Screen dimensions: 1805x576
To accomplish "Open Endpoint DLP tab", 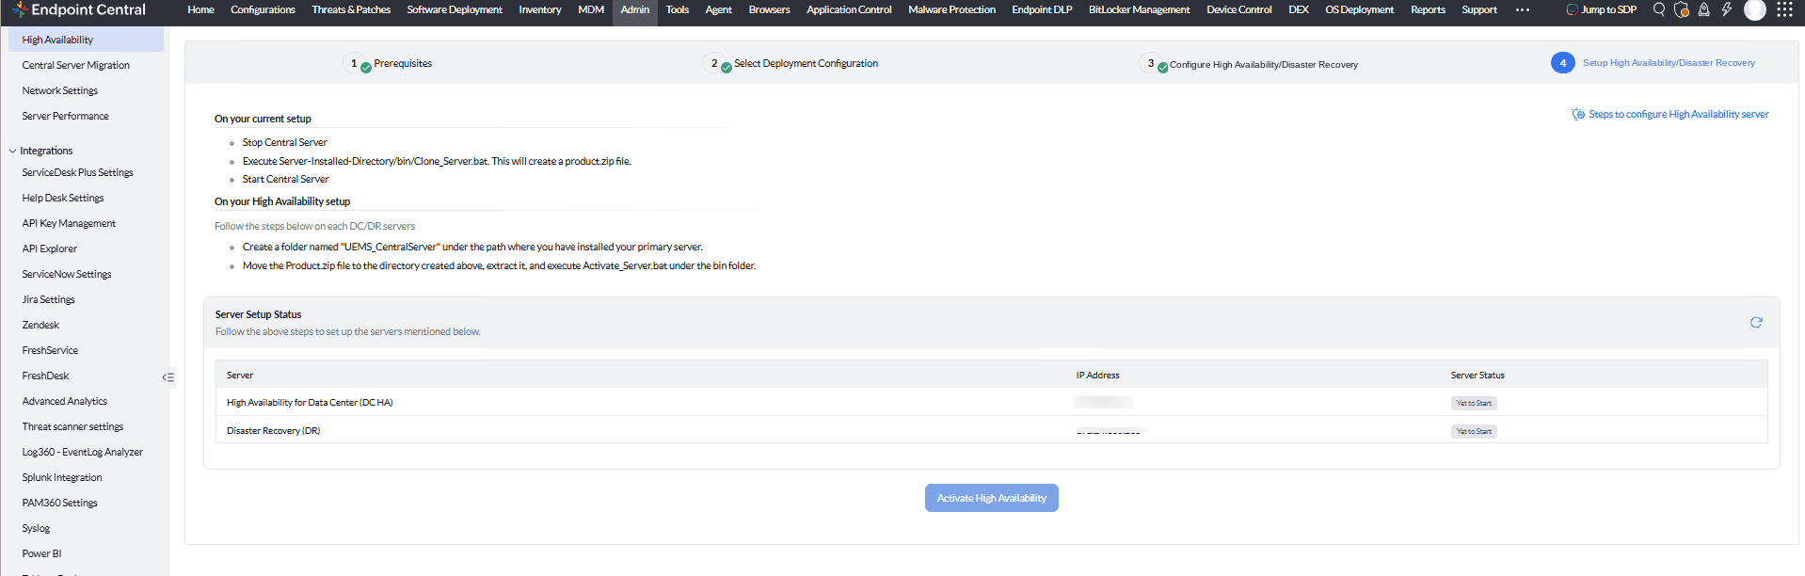I will click(1042, 9).
